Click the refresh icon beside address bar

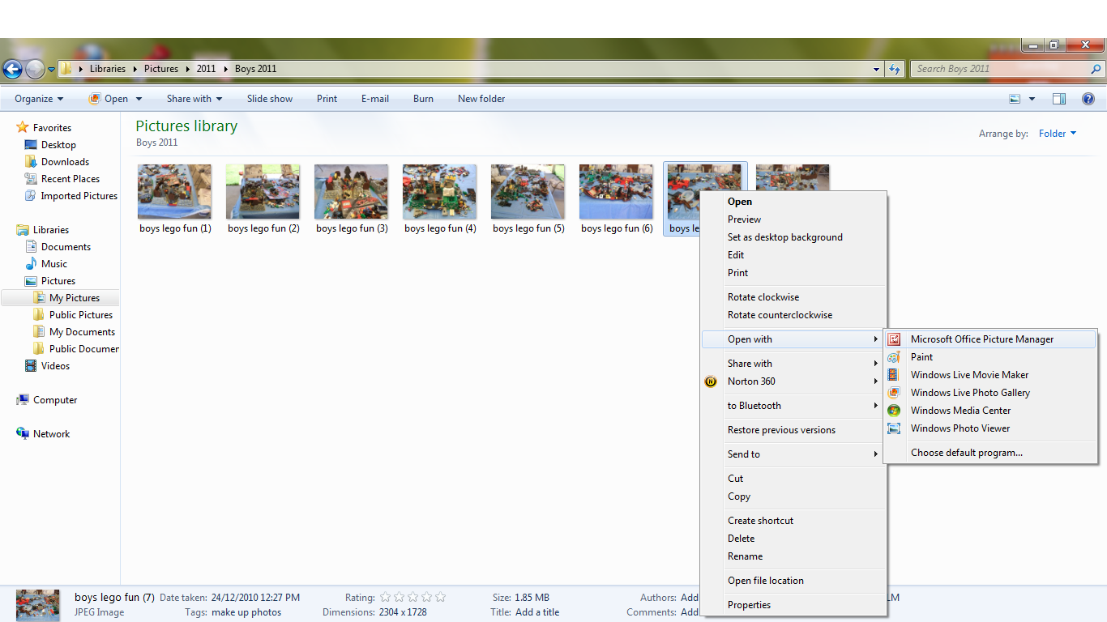pos(895,70)
